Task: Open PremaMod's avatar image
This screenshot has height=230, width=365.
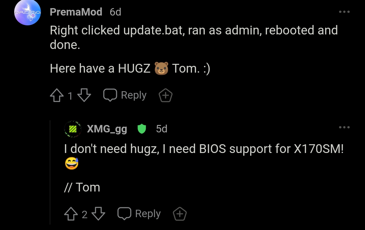Action: click(28, 13)
